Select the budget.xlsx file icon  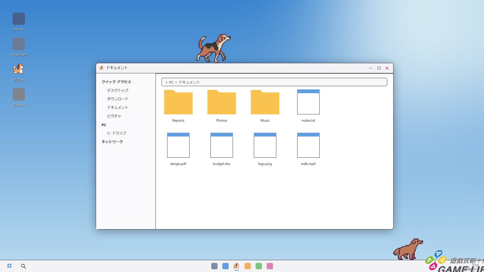coord(222,145)
